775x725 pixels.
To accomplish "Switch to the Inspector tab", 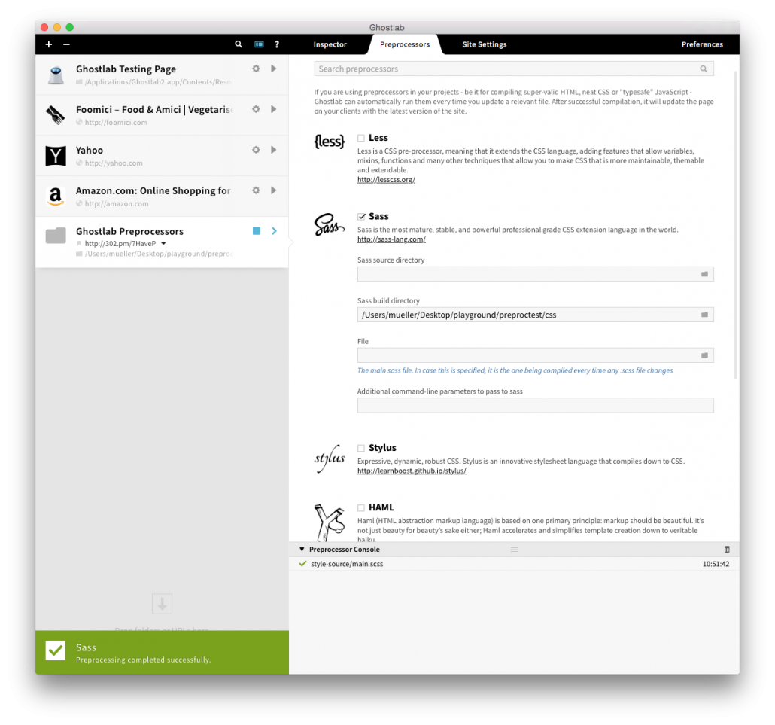I will [x=330, y=44].
